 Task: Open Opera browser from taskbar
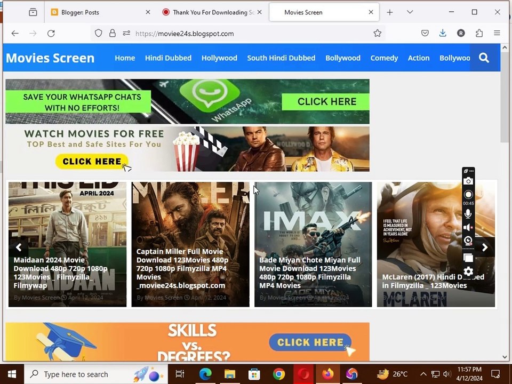point(303,374)
